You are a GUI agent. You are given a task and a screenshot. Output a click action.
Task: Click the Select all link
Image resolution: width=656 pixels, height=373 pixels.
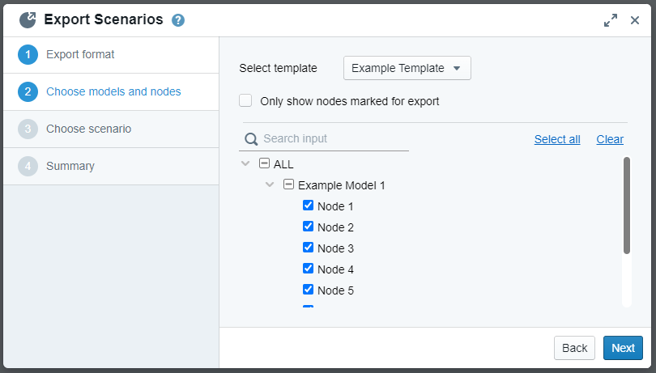[557, 139]
